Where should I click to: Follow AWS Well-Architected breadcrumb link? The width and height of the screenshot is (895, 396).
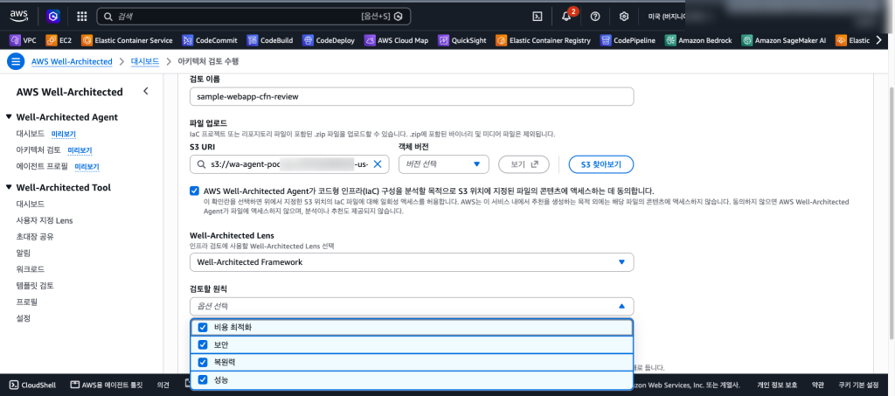(x=72, y=61)
